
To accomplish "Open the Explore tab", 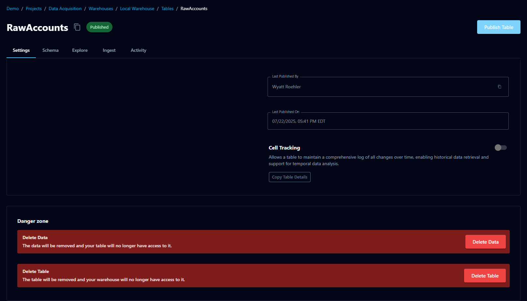I will click(x=80, y=50).
